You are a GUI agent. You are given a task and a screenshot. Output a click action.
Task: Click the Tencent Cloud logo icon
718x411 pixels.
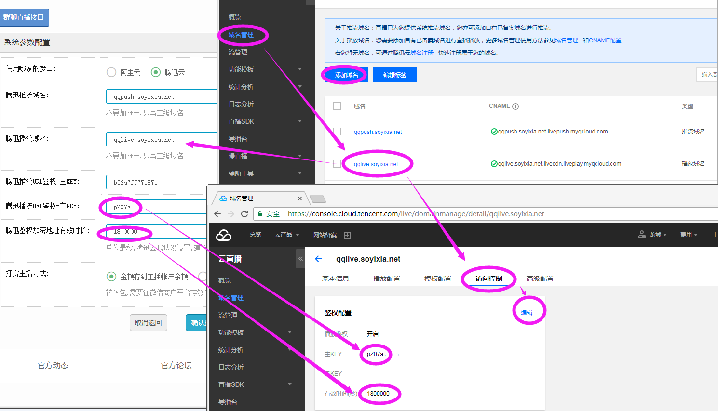[x=224, y=235]
